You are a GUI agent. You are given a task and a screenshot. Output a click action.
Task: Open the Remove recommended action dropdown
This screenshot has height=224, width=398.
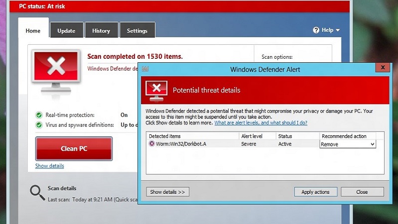348,144
